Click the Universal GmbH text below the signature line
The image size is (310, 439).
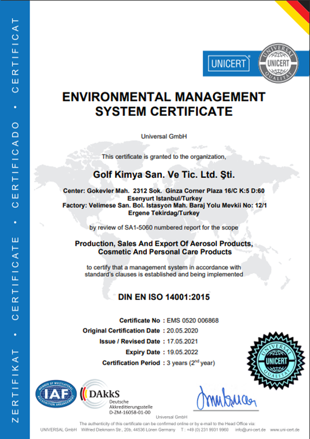coord(171,417)
